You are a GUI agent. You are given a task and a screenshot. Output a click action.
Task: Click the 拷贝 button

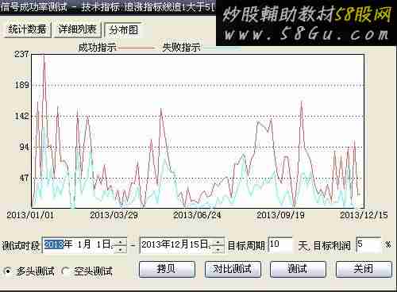tap(167, 269)
